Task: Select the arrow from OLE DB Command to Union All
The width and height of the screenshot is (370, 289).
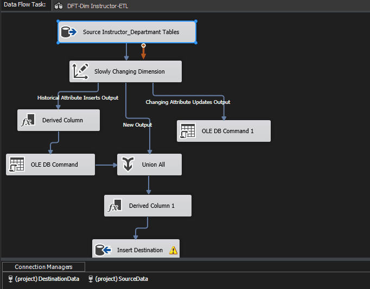Action: click(106, 165)
